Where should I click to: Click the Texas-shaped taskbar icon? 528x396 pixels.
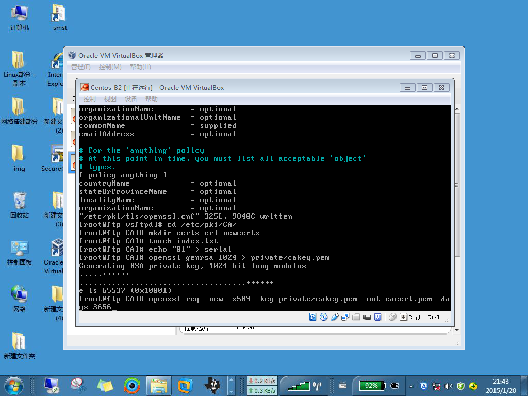(x=212, y=386)
